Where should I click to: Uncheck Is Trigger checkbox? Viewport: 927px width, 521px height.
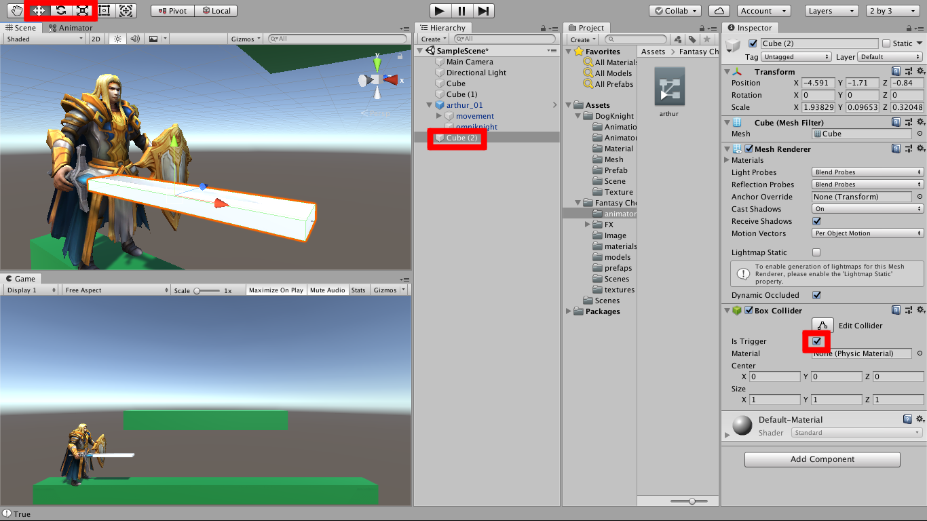click(816, 341)
